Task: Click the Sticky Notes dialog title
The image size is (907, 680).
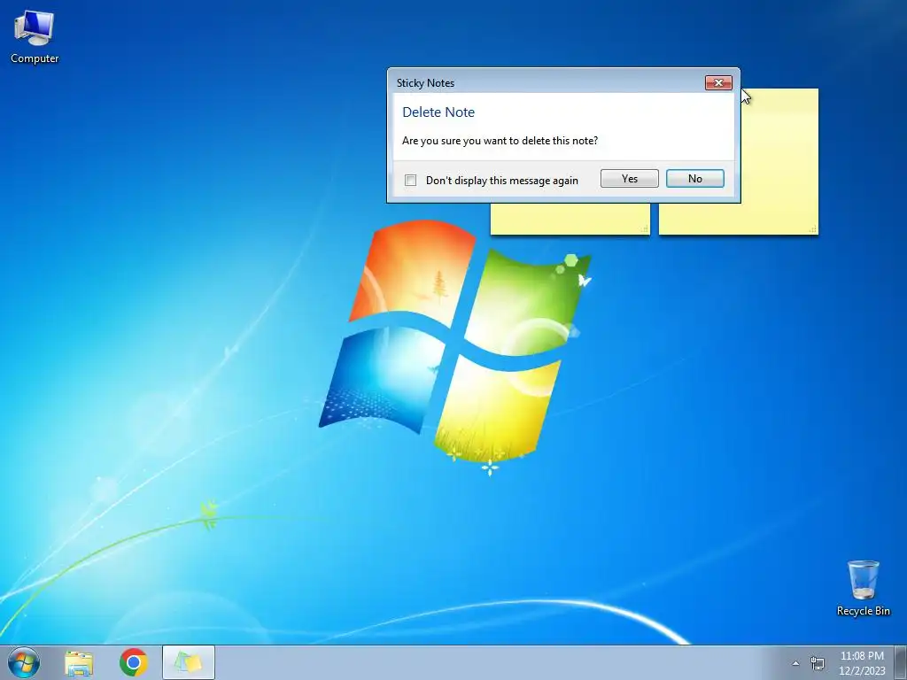Action: 425,82
